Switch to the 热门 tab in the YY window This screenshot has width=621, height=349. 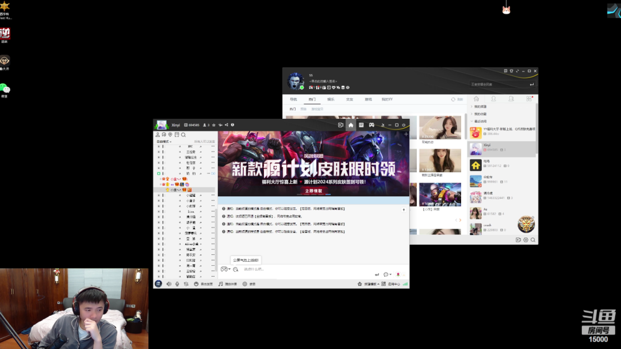(x=312, y=99)
